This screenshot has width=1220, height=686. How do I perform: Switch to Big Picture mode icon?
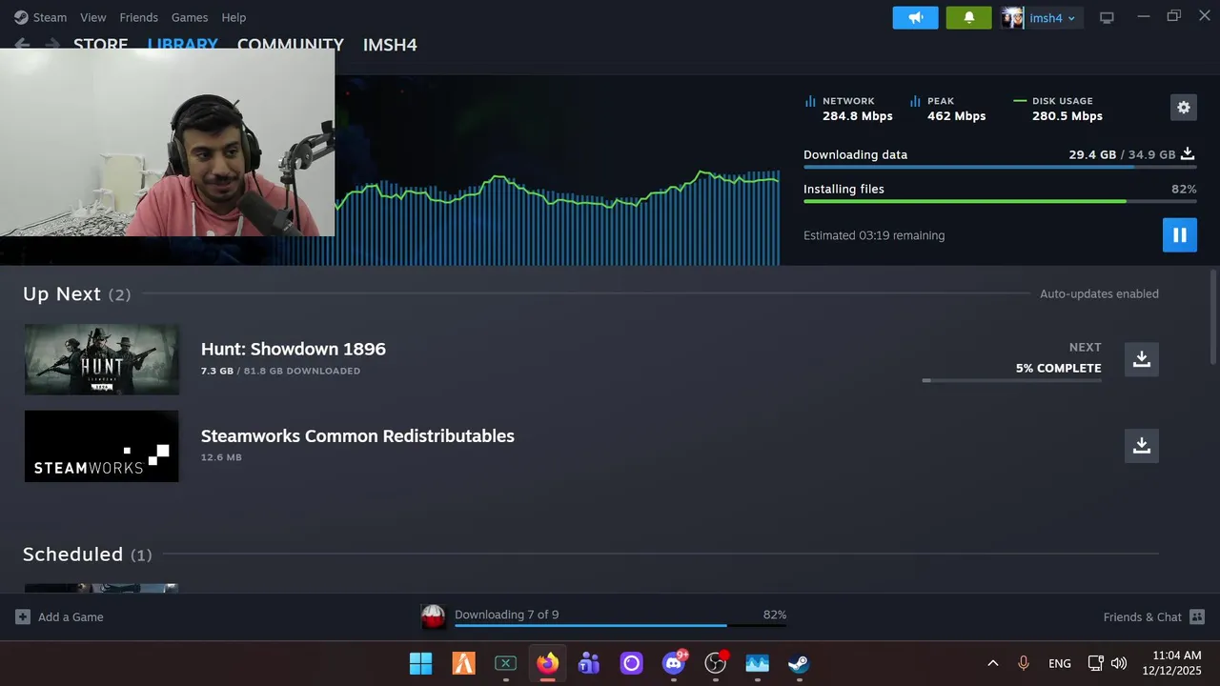click(1107, 18)
